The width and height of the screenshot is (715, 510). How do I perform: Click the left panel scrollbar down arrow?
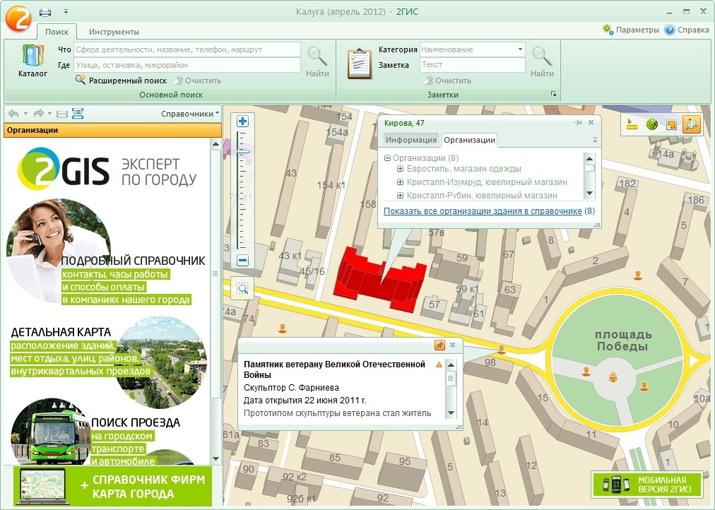pyautogui.click(x=215, y=458)
